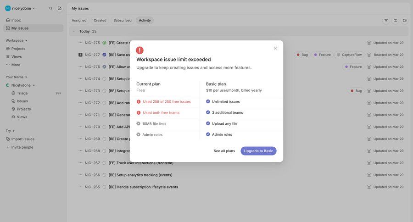The height and width of the screenshot is (222, 413).
Task: Click the Feature label on NIC-277
Action: (x=322, y=55)
